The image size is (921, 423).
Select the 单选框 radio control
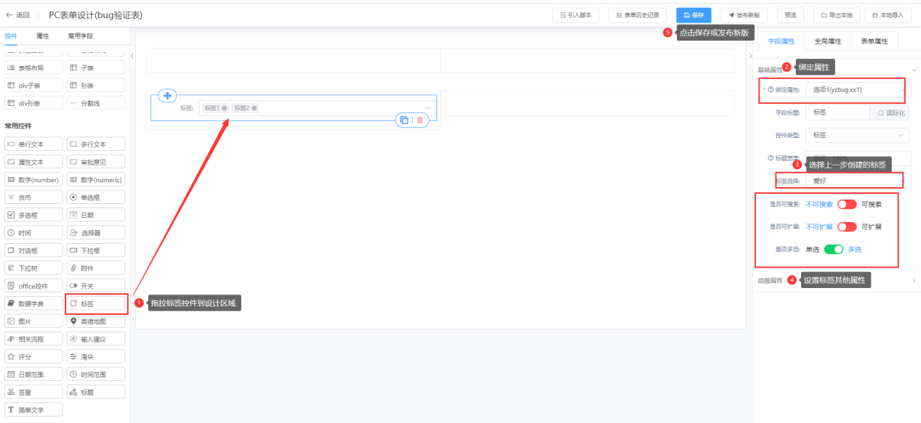tap(96, 197)
